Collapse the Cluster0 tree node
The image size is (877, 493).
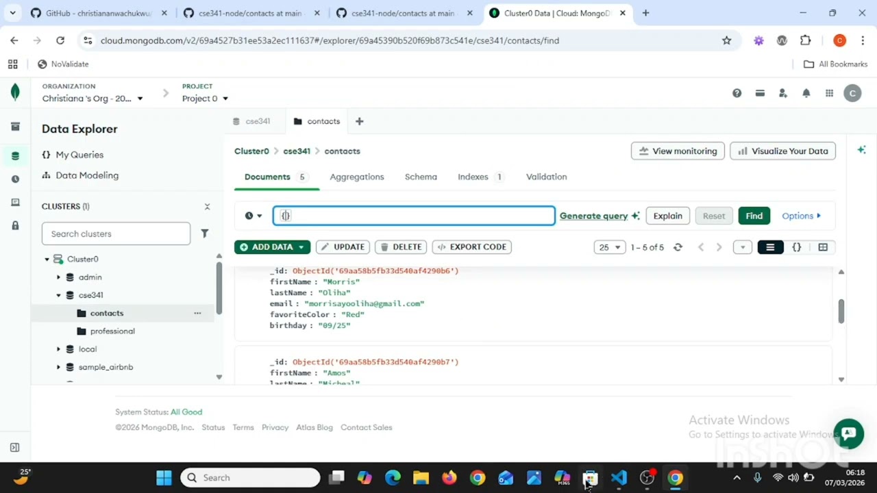pos(47,260)
